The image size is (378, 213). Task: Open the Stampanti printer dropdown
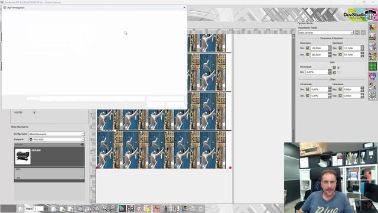(57, 140)
